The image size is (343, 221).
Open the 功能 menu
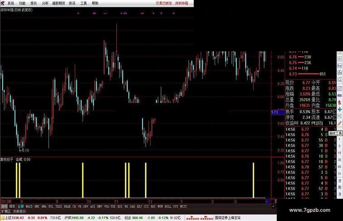point(22,3)
